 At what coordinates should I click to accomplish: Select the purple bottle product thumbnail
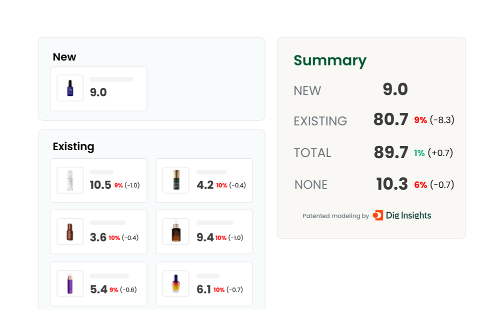pyautogui.click(x=70, y=284)
